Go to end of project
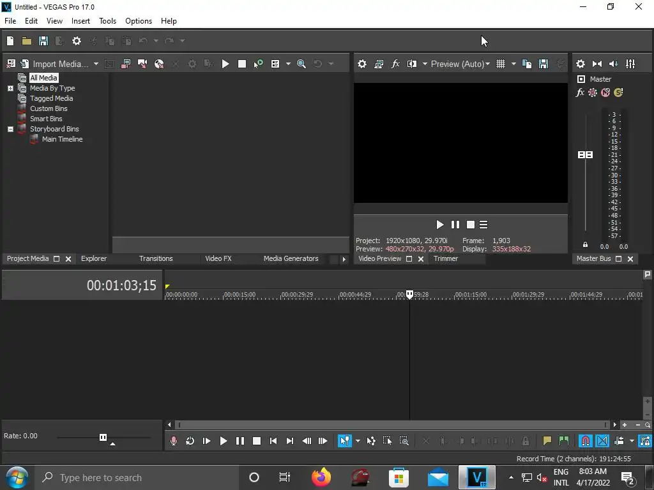This screenshot has height=490, width=654. click(x=290, y=441)
